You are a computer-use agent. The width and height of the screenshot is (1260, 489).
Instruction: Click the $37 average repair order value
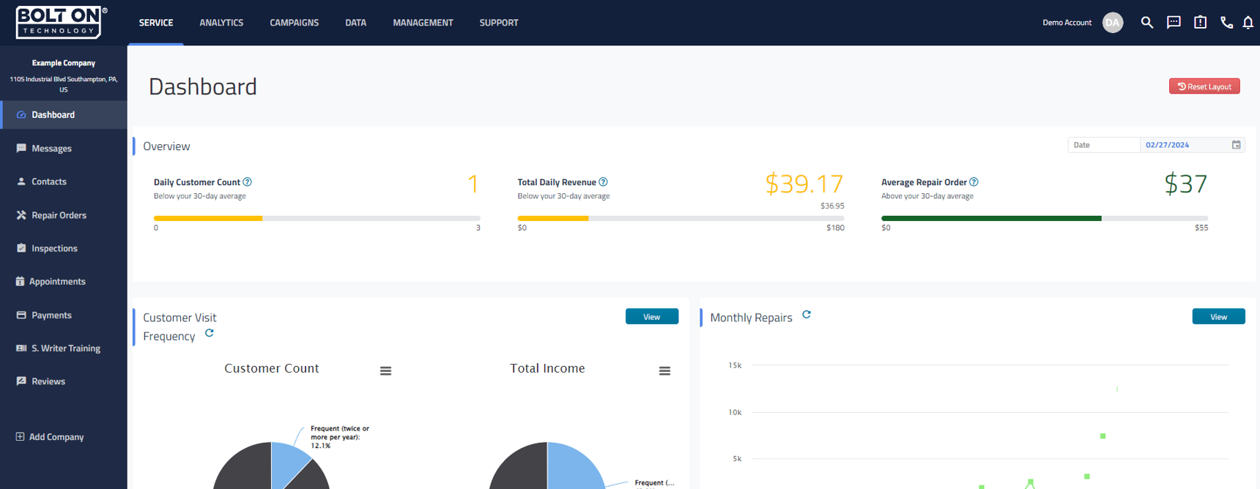click(x=1186, y=183)
